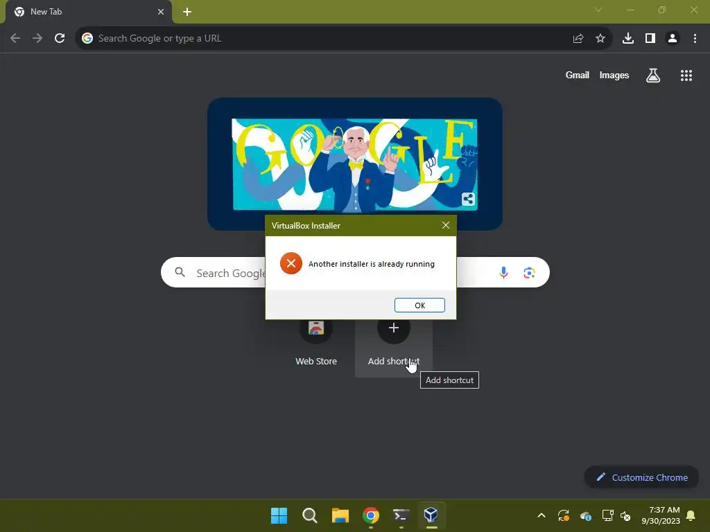Viewport: 710px width, 532px height.
Task: Click the red error icon in dialog
Action: pos(291,263)
